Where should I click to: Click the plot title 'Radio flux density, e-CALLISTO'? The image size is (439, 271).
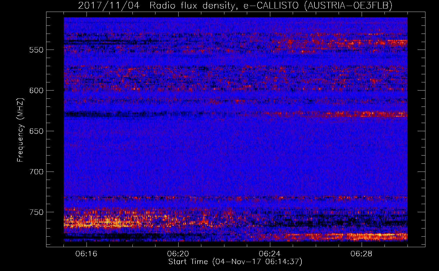224,6
